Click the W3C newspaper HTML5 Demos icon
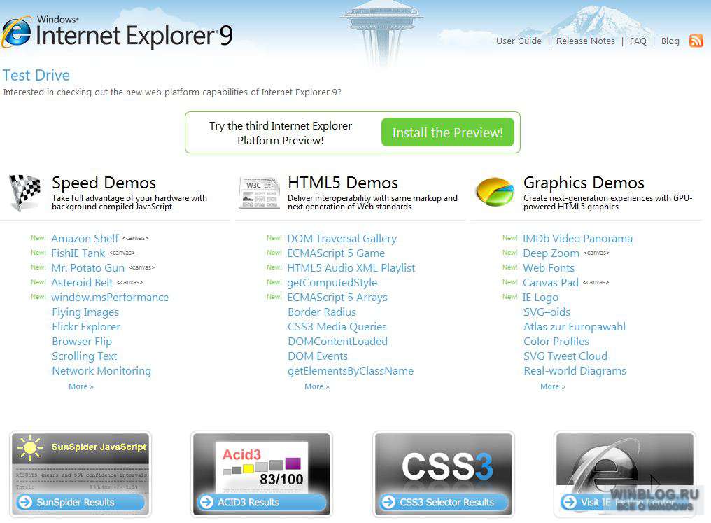 coord(259,193)
